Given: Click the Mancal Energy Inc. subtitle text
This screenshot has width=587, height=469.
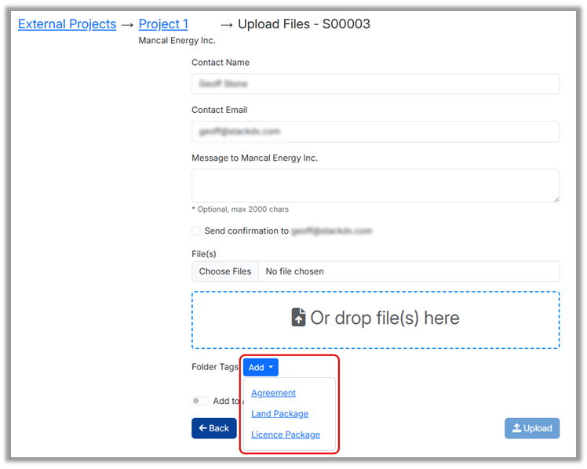Looking at the screenshot, I should tap(177, 41).
